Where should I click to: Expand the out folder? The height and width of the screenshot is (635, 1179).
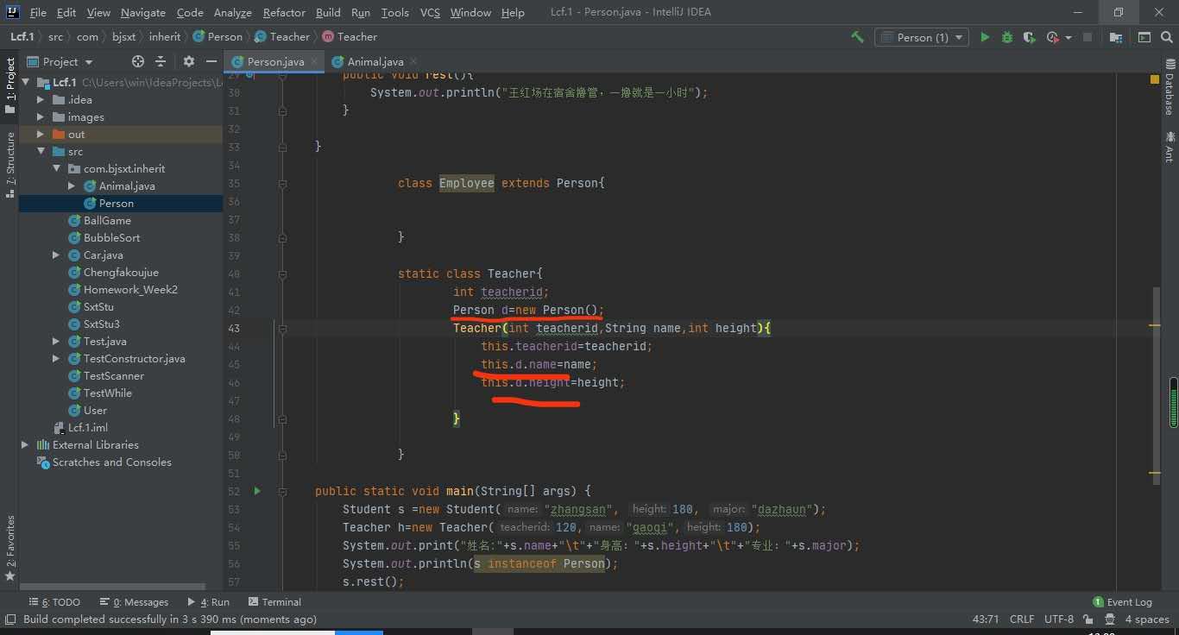point(41,134)
